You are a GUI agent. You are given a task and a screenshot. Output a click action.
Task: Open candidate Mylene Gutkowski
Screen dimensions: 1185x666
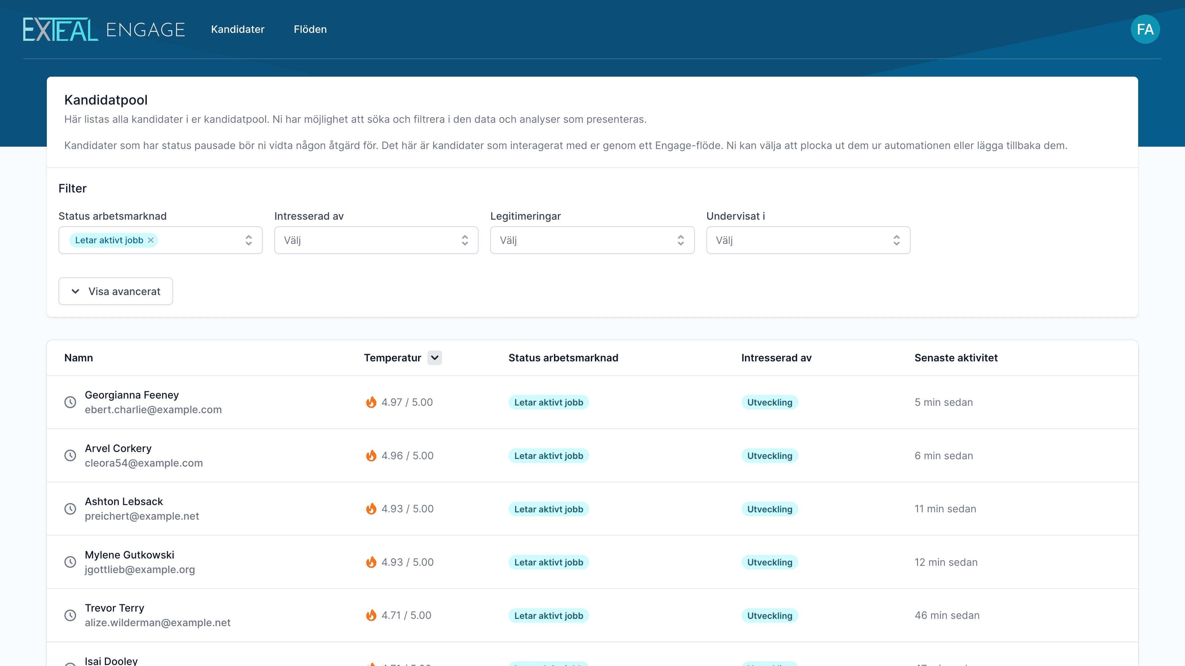pos(129,555)
